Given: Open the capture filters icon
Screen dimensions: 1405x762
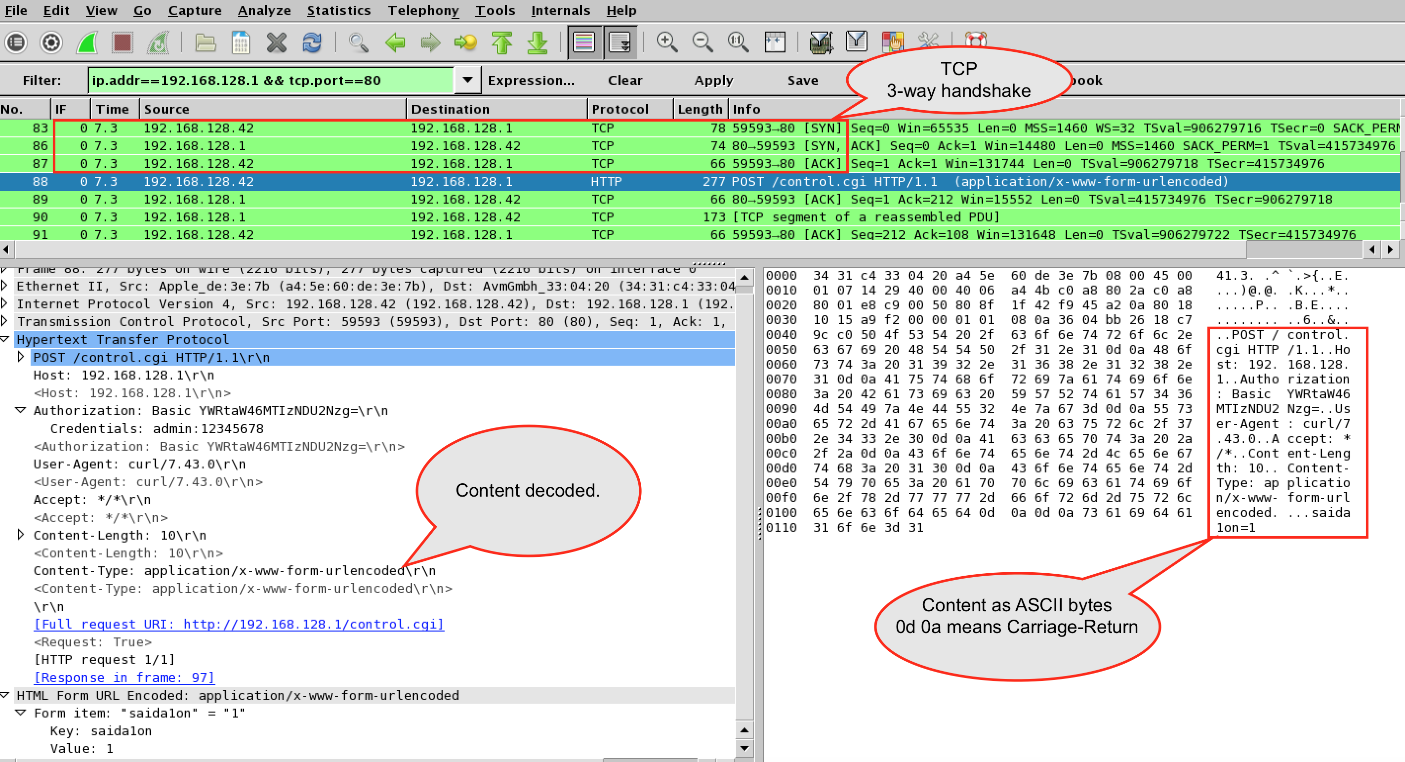Looking at the screenshot, I should 822,42.
